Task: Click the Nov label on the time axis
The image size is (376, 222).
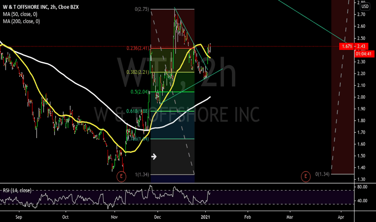Action: (115, 217)
